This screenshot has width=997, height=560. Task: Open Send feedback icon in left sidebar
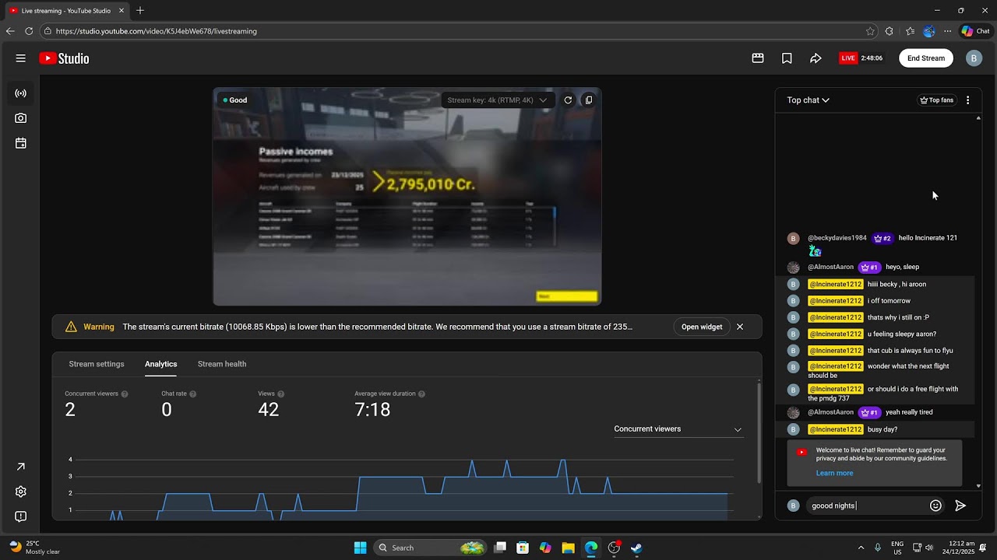[21, 516]
